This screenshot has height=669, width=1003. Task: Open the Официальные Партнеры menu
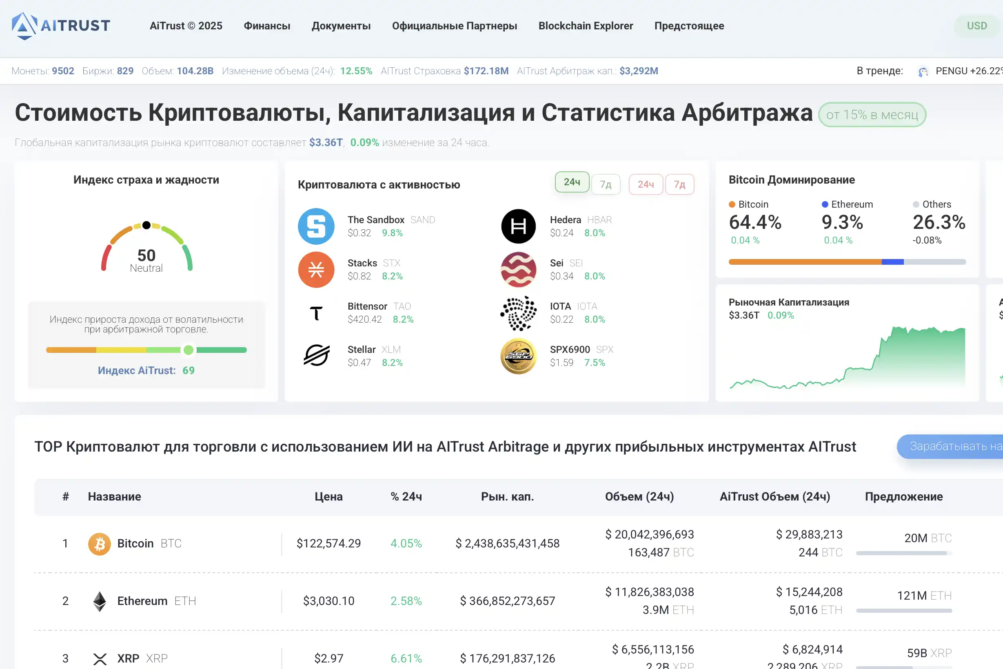455,26
